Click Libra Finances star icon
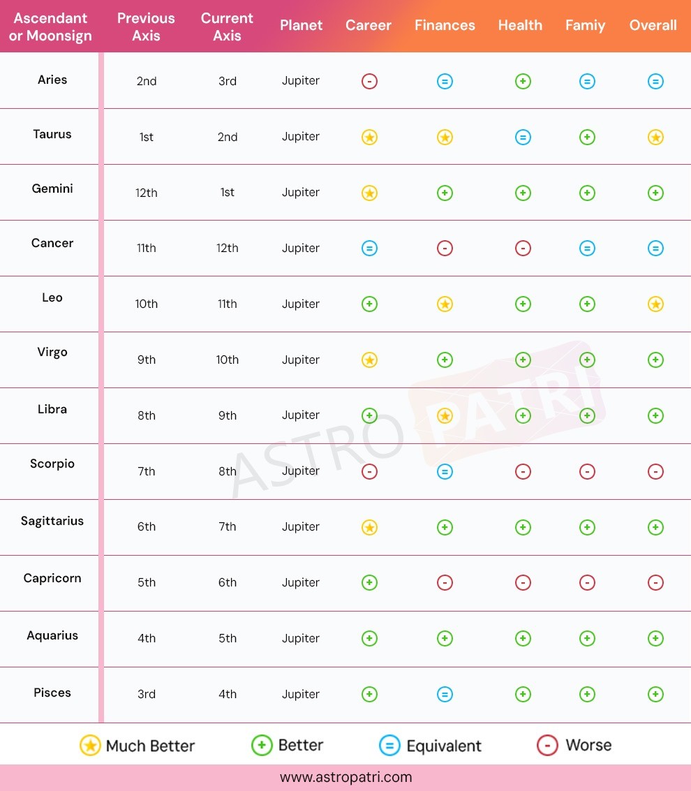691x791 pixels. [x=445, y=415]
